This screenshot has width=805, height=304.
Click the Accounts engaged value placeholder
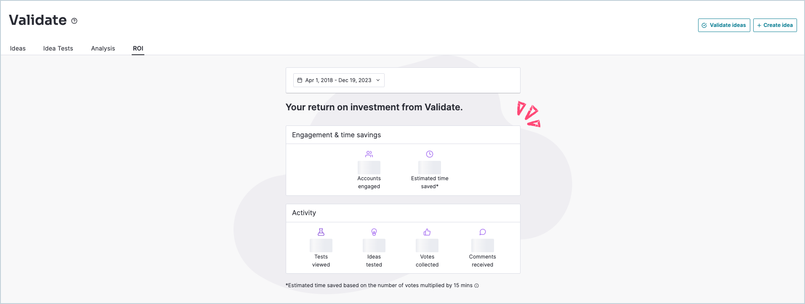coord(369,168)
